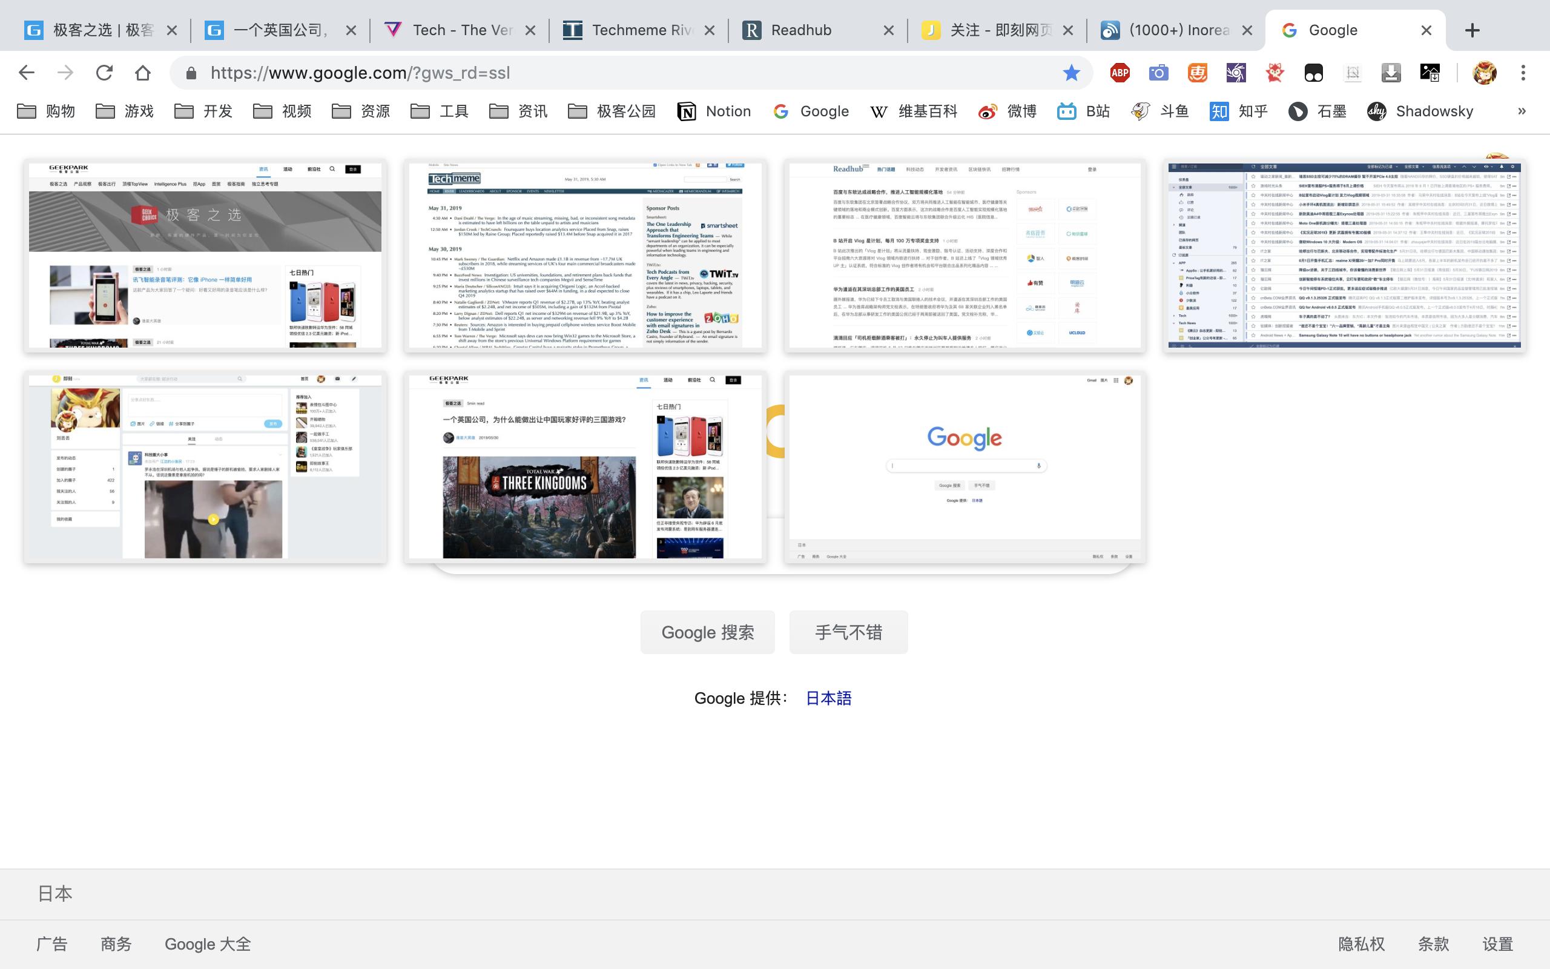Open the 石墨 Shimo docs bookmark
This screenshot has height=969, width=1550.
[x=1317, y=111]
